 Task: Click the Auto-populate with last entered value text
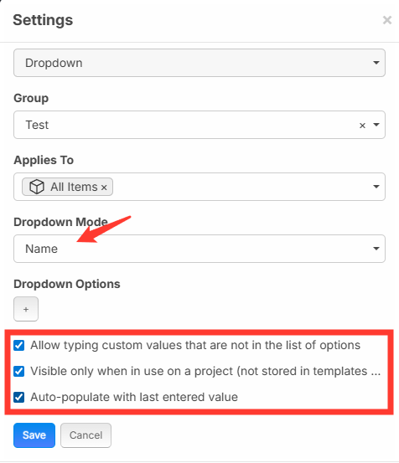click(x=134, y=397)
